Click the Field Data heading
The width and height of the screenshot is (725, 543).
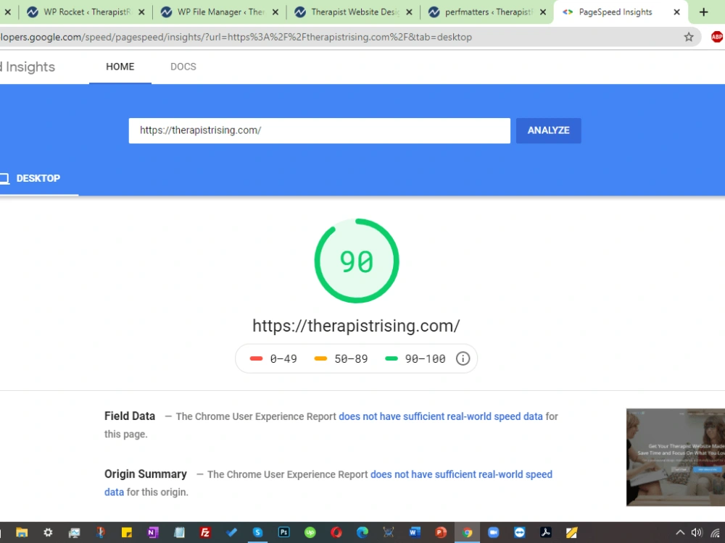[130, 416]
